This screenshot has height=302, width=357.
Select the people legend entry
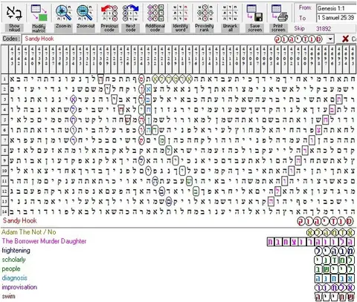click(x=11, y=269)
